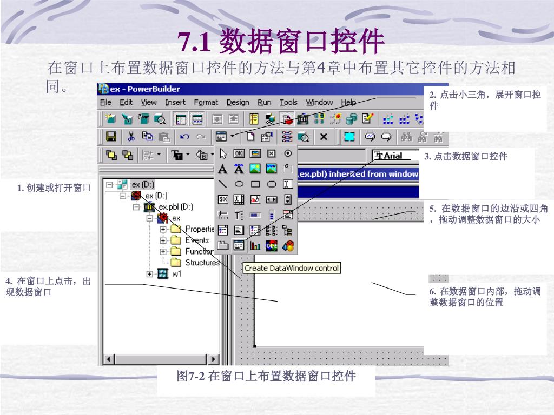Select the RoundRectangle shape control
Viewport: 554px width, 415px height.
pos(272,184)
